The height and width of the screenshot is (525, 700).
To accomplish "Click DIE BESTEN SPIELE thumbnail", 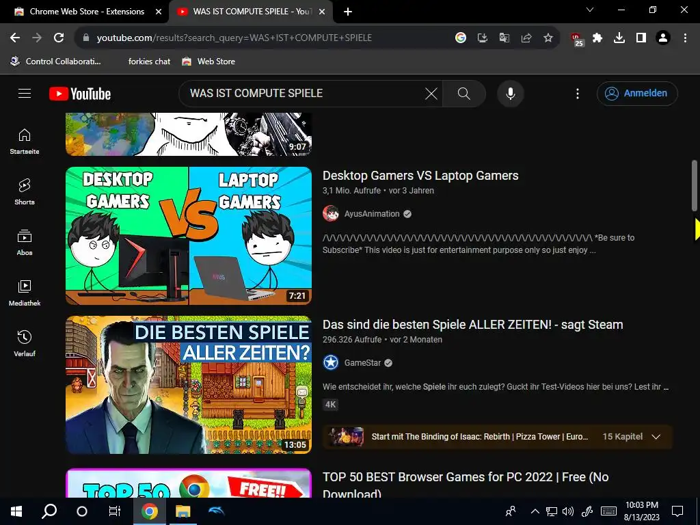I will 189,385.
